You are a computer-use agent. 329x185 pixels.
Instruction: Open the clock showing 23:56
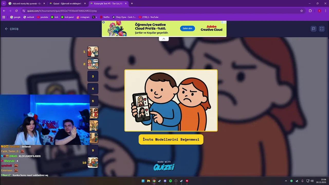coord(321,181)
